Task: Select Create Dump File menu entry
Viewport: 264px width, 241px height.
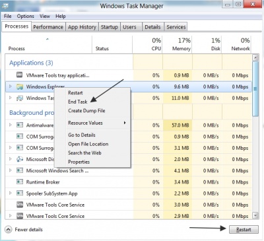Action: coord(86,111)
